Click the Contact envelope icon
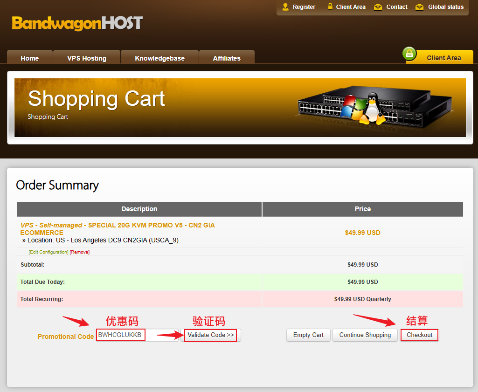The image size is (478, 392). (x=378, y=7)
